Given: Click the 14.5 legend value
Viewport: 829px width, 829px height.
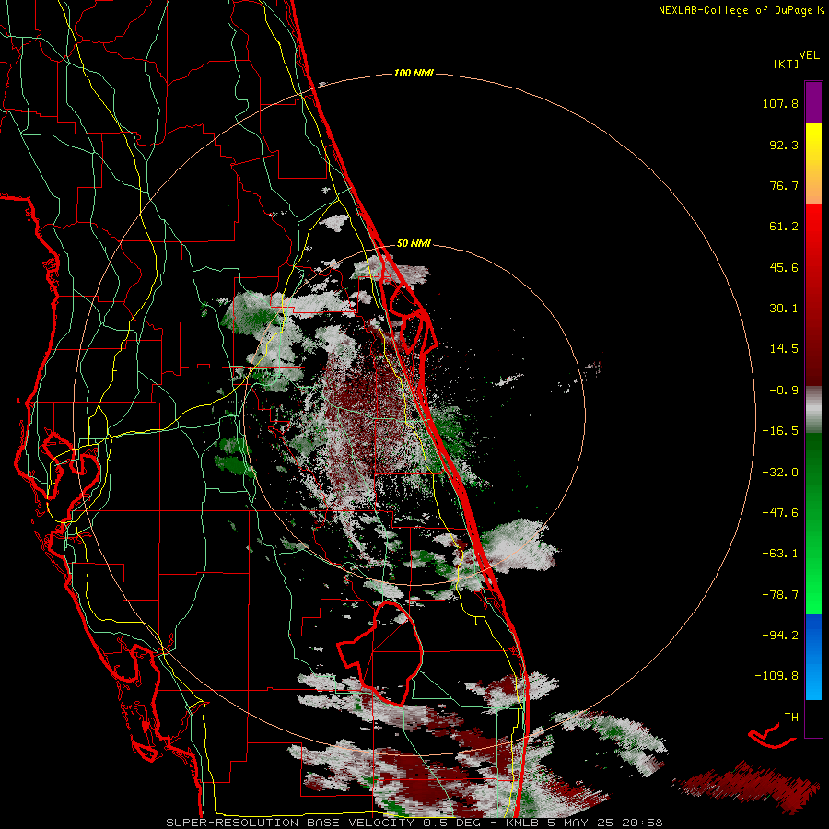Looking at the screenshot, I should [784, 349].
